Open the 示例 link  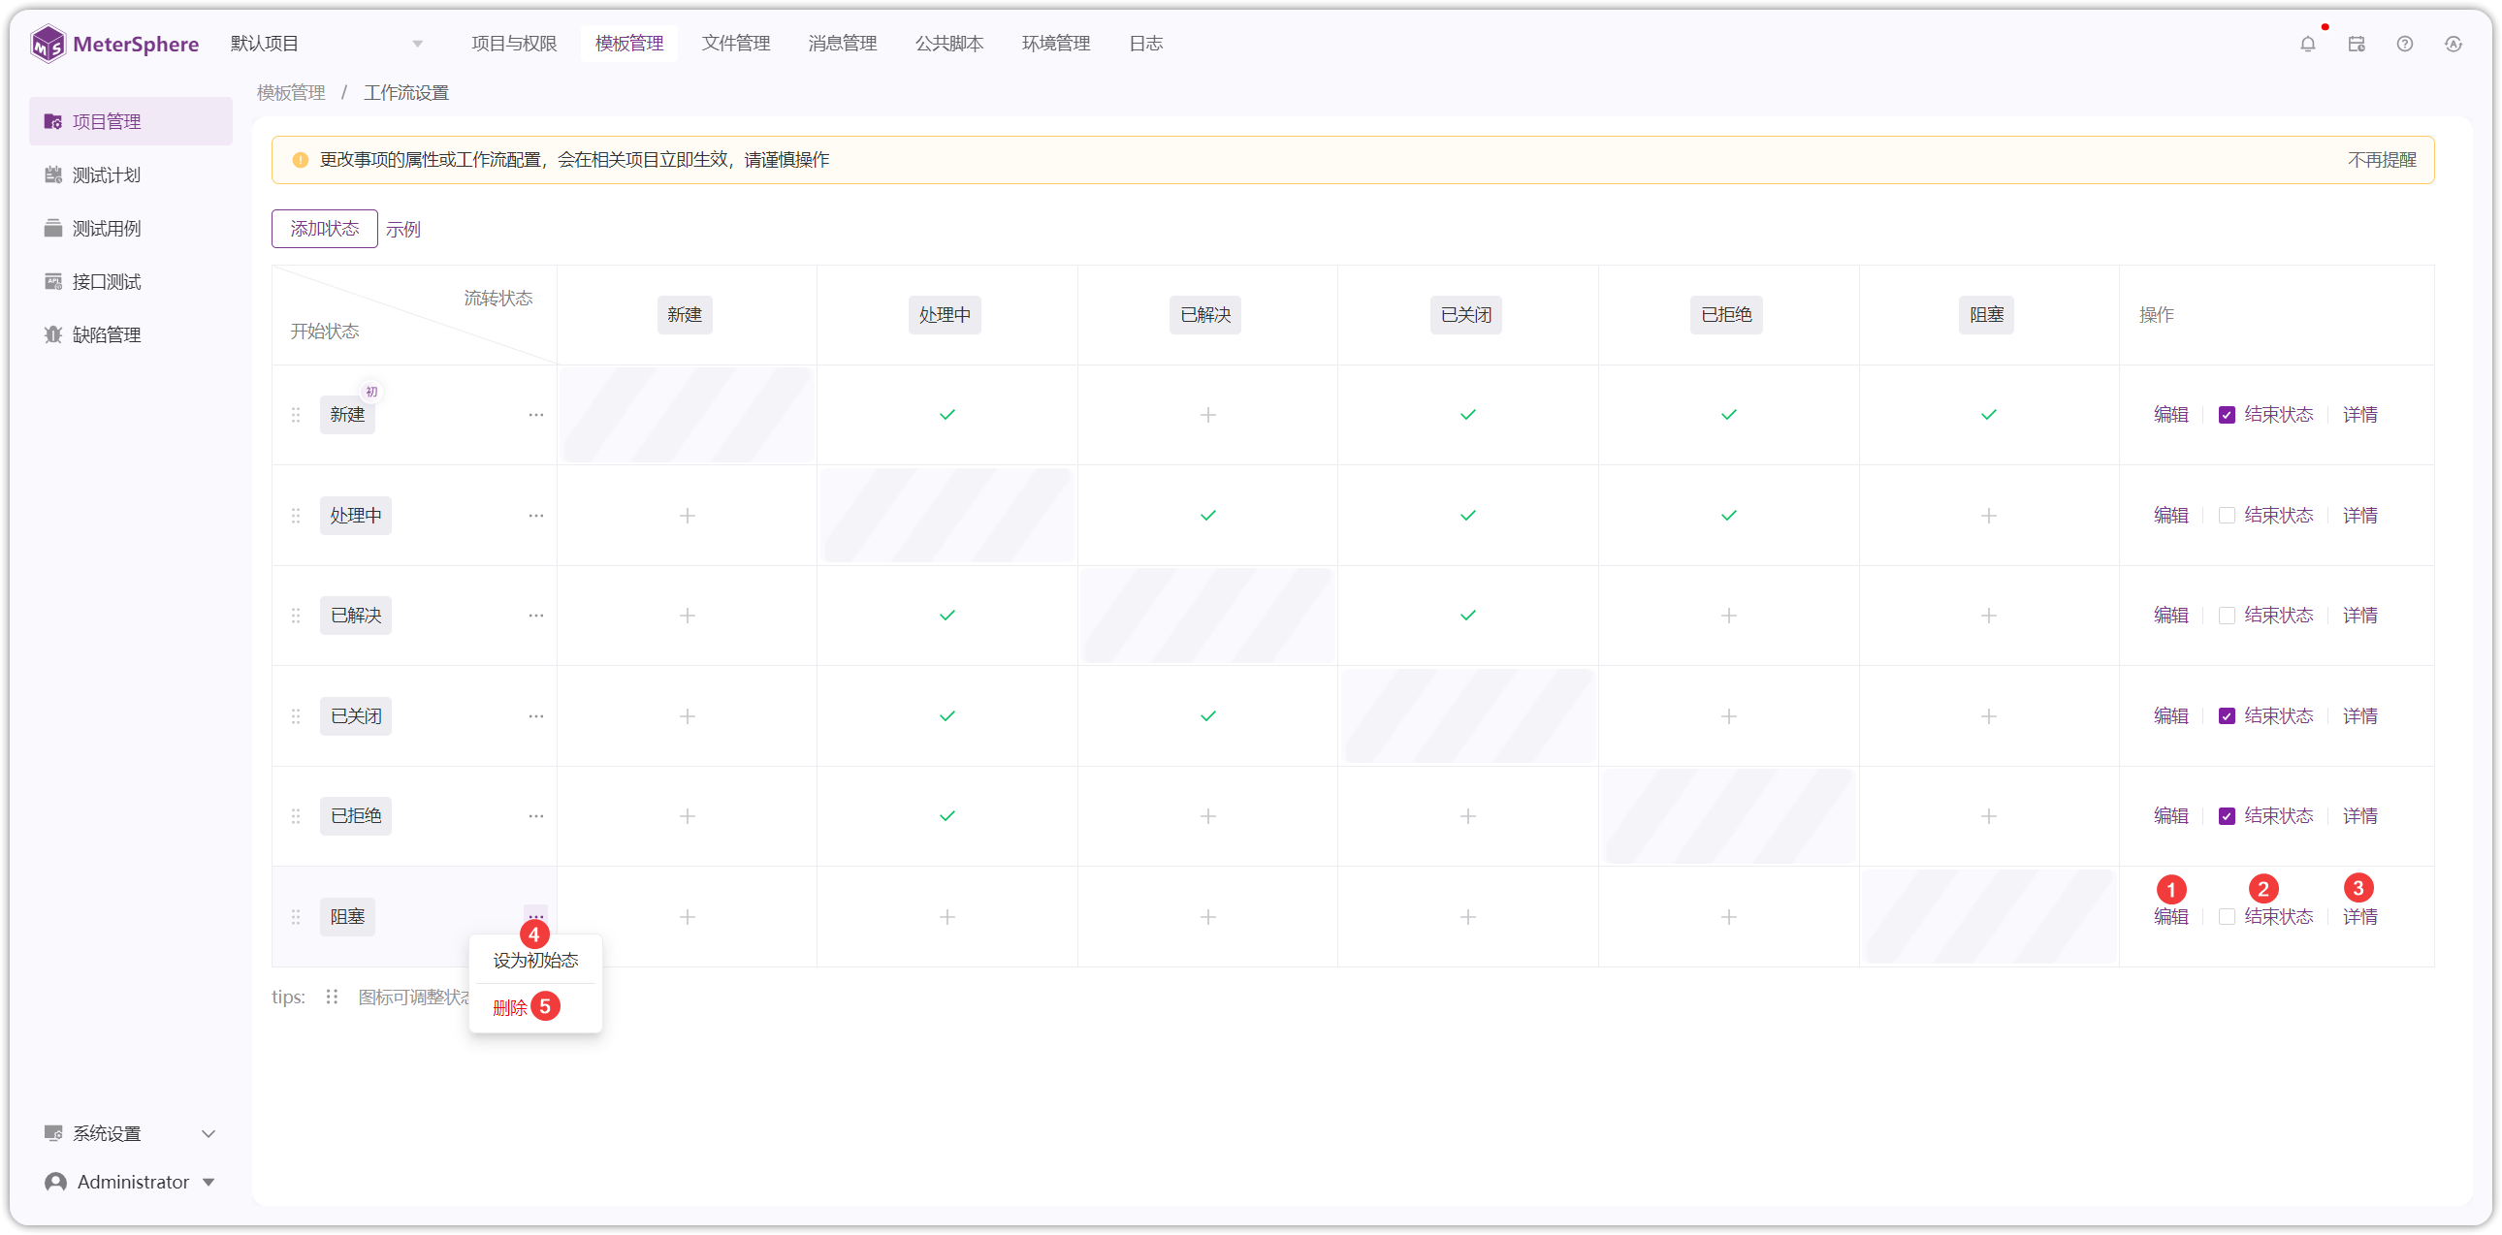(x=403, y=229)
